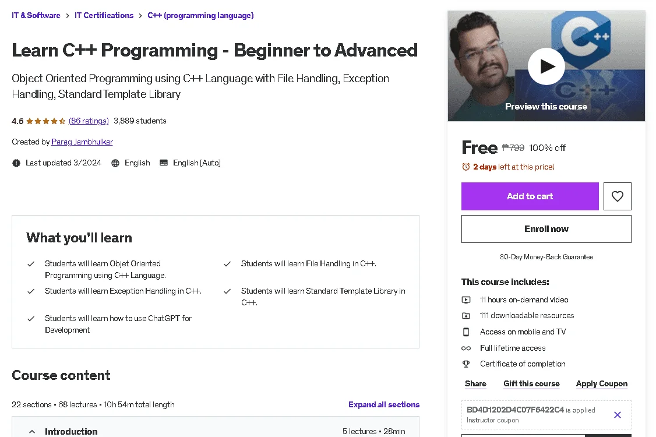Click checkmark beside Objet Oriented Programming item
The image size is (656, 437).
coord(31,264)
